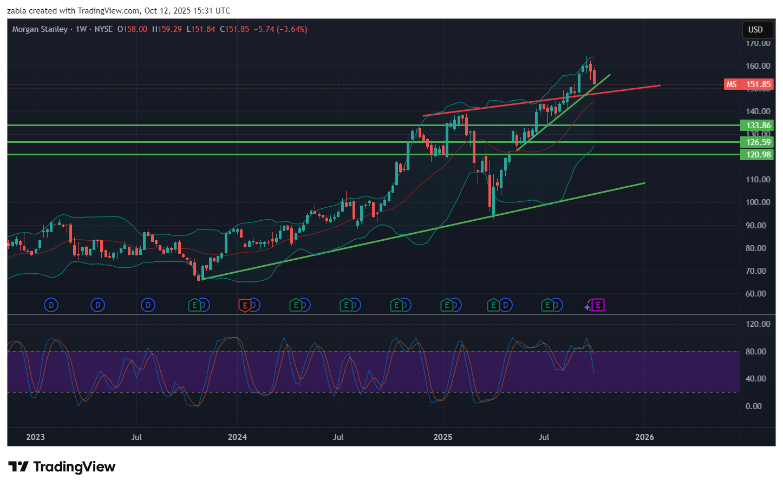Screen dimensions: 783x487
Task: Click the purple upcoming earnings marker
Action: [x=598, y=305]
